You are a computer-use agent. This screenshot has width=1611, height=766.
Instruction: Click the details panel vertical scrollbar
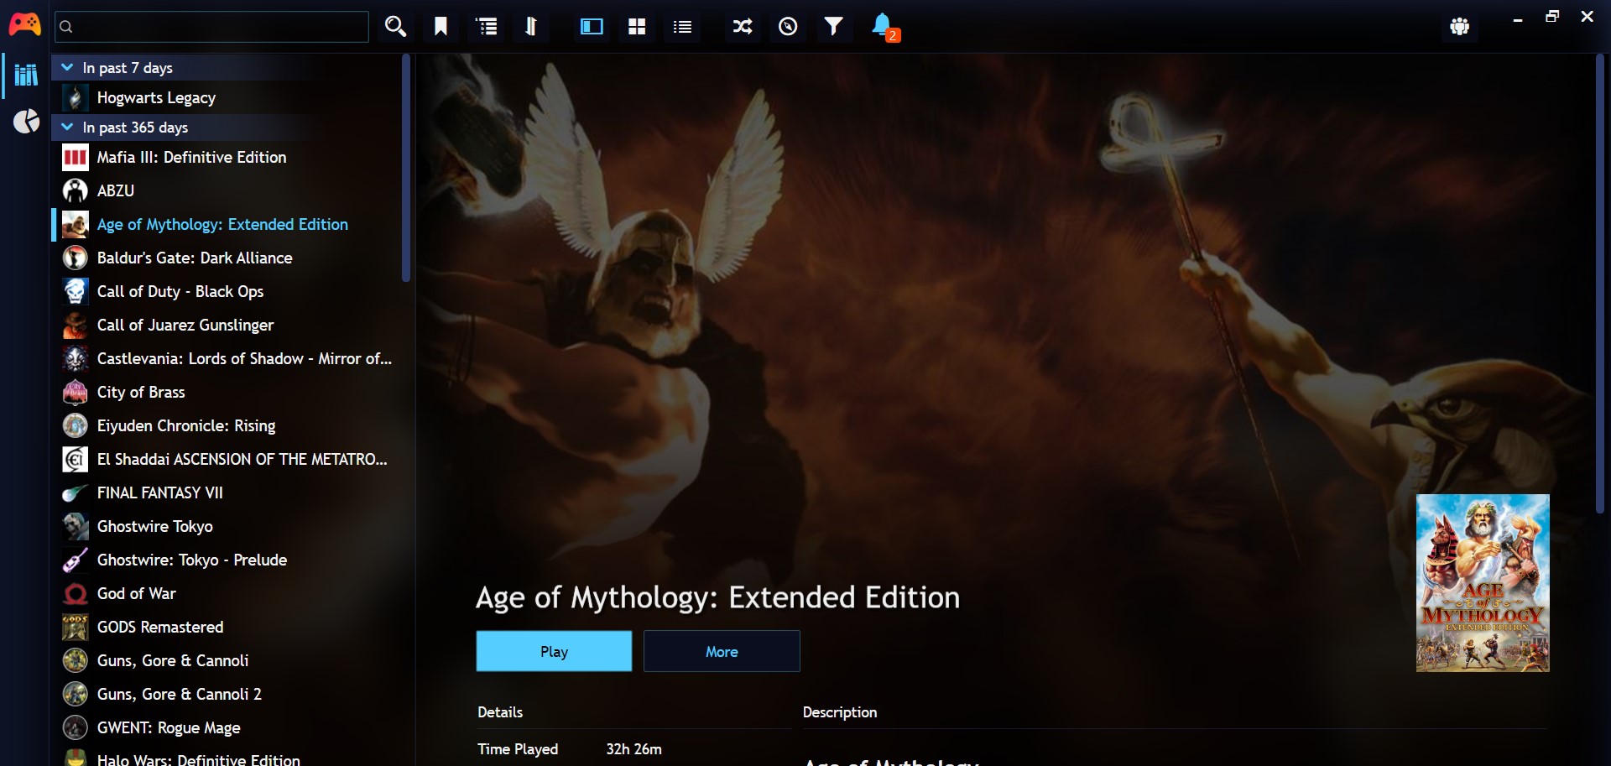[x=1599, y=284]
